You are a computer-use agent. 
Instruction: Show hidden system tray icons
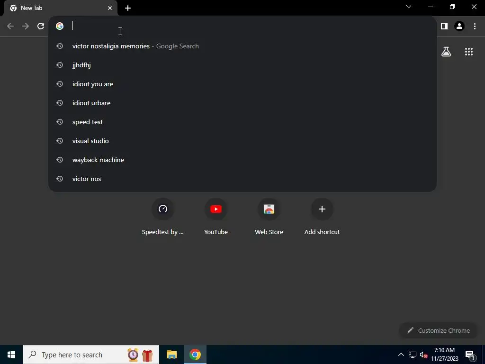(x=401, y=355)
